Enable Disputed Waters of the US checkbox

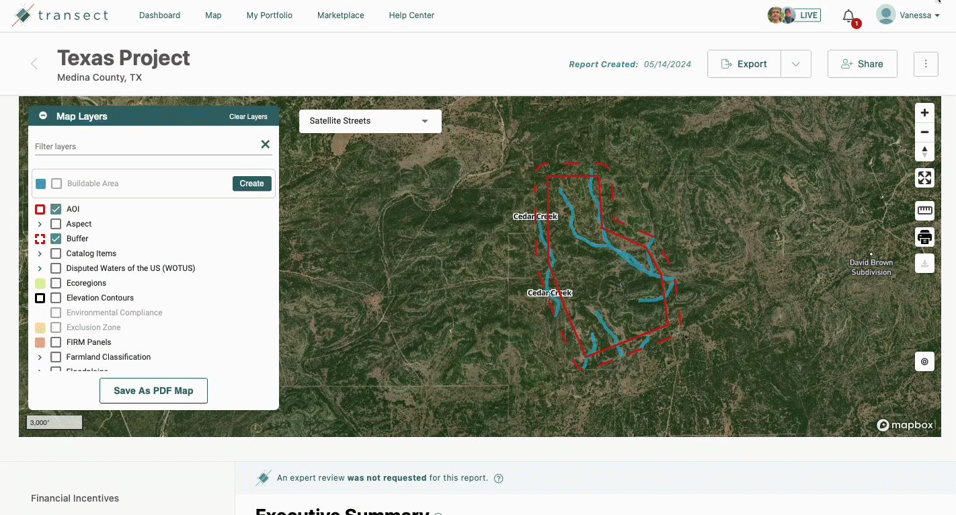pos(56,268)
